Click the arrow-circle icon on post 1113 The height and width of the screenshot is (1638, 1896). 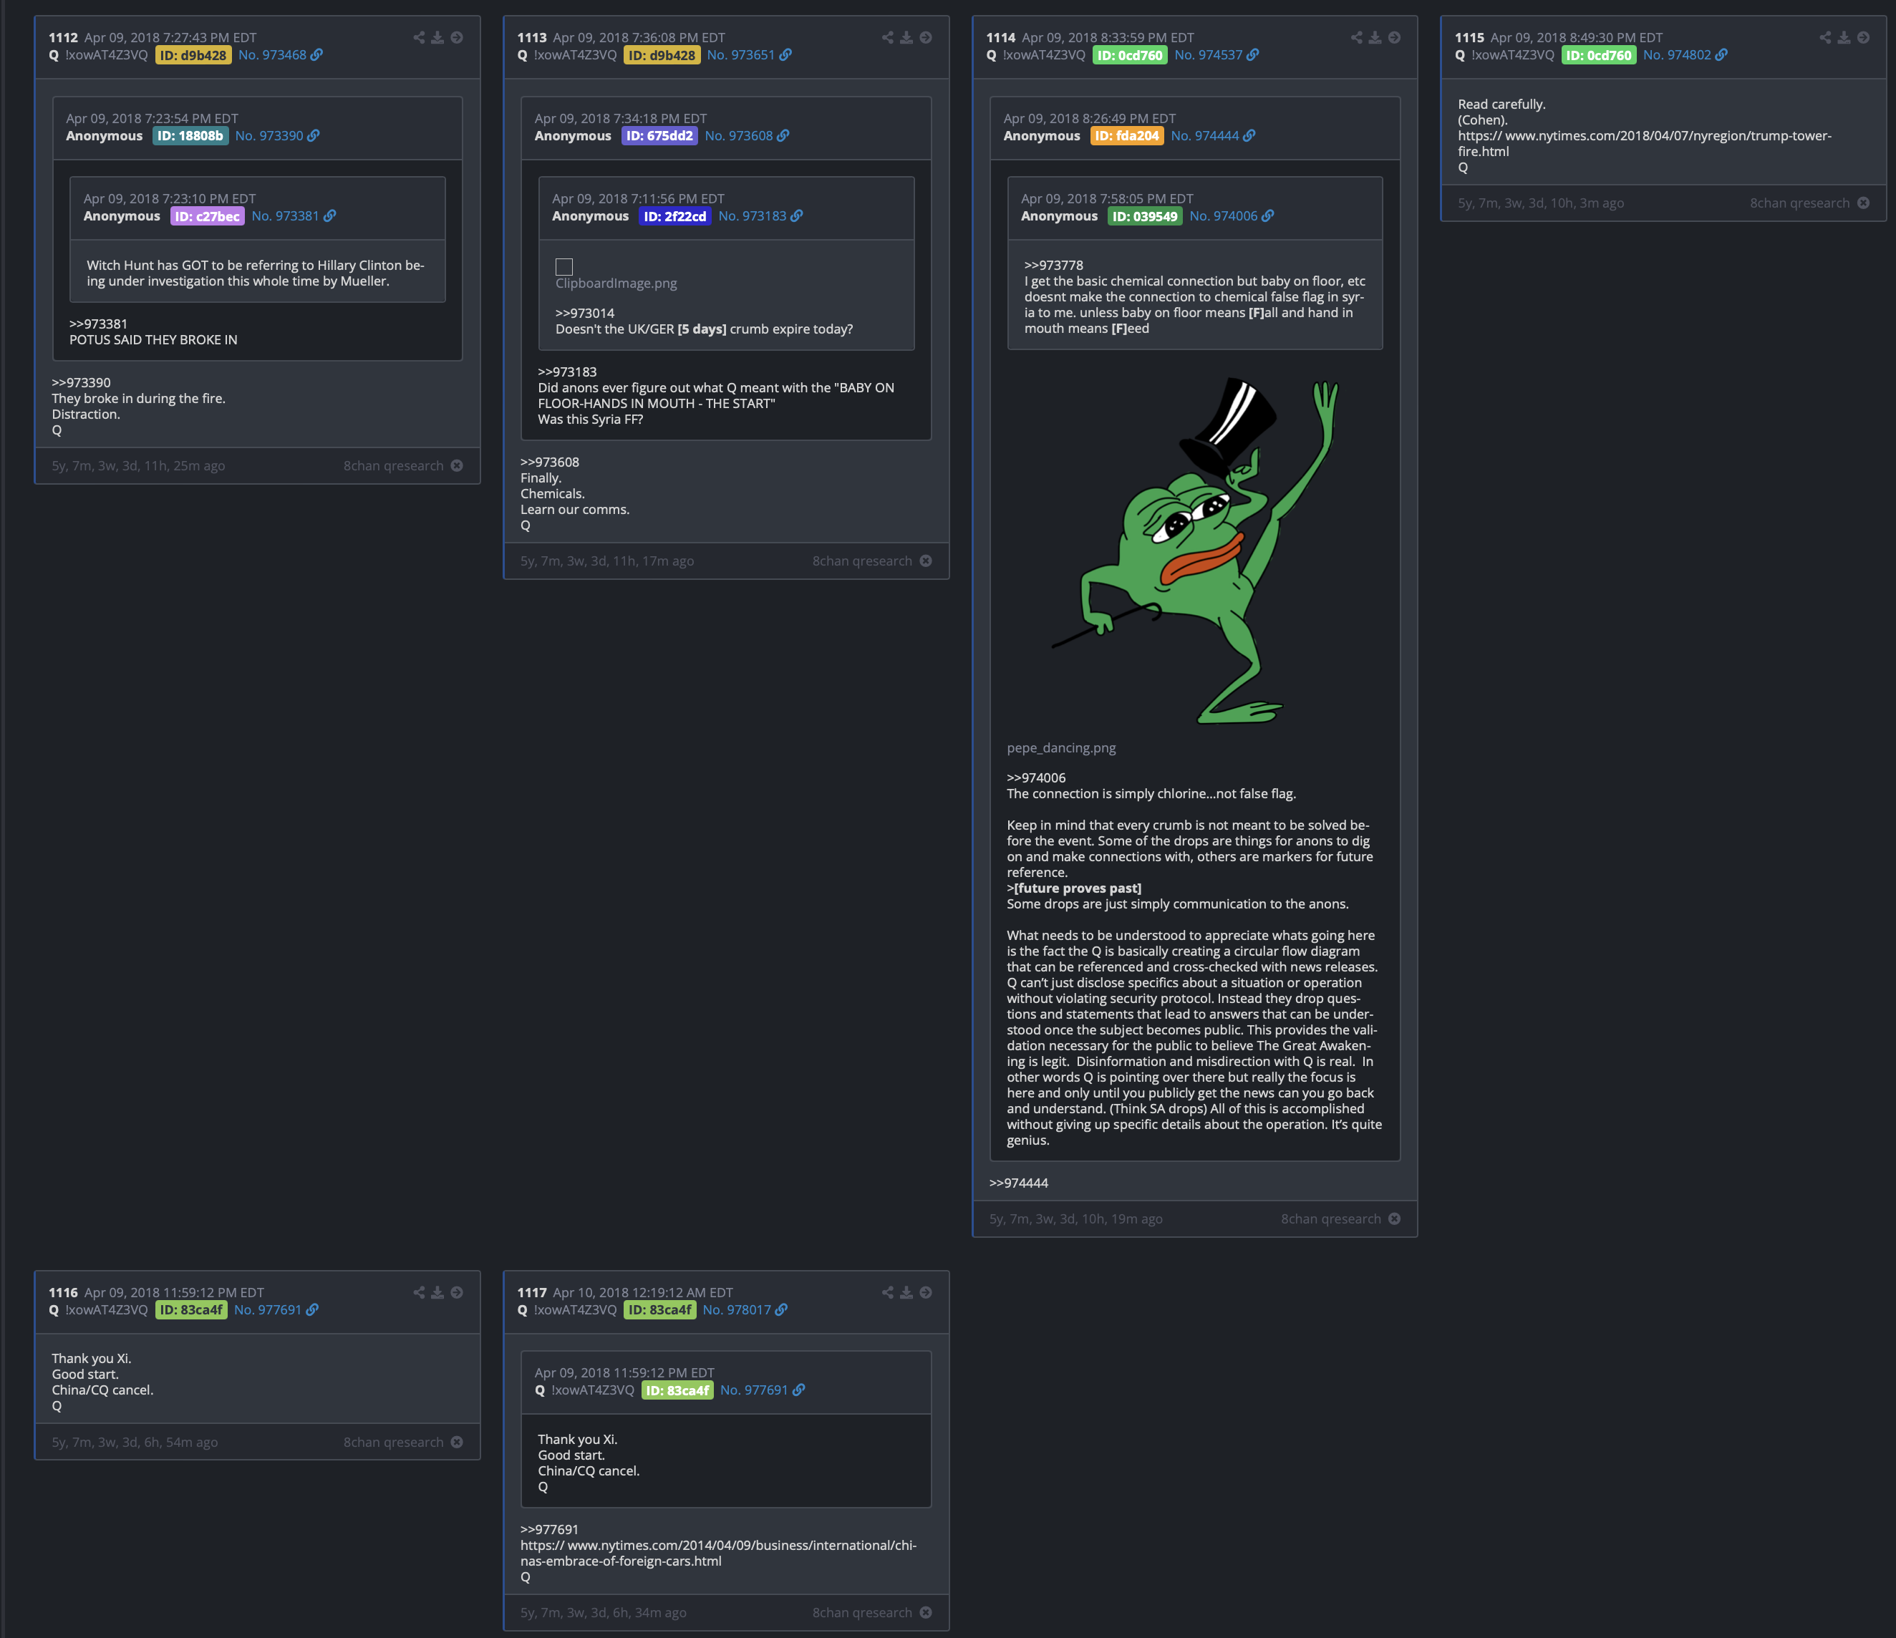[925, 37]
